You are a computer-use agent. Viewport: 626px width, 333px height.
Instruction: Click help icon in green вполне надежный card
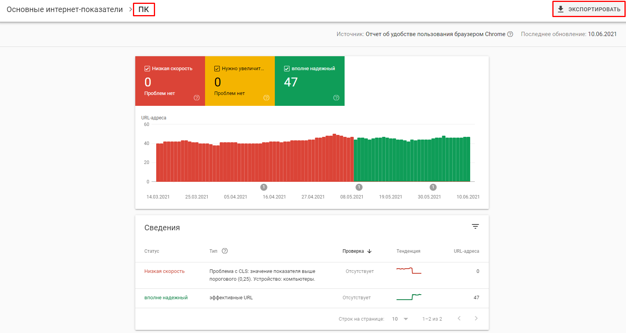pyautogui.click(x=336, y=98)
